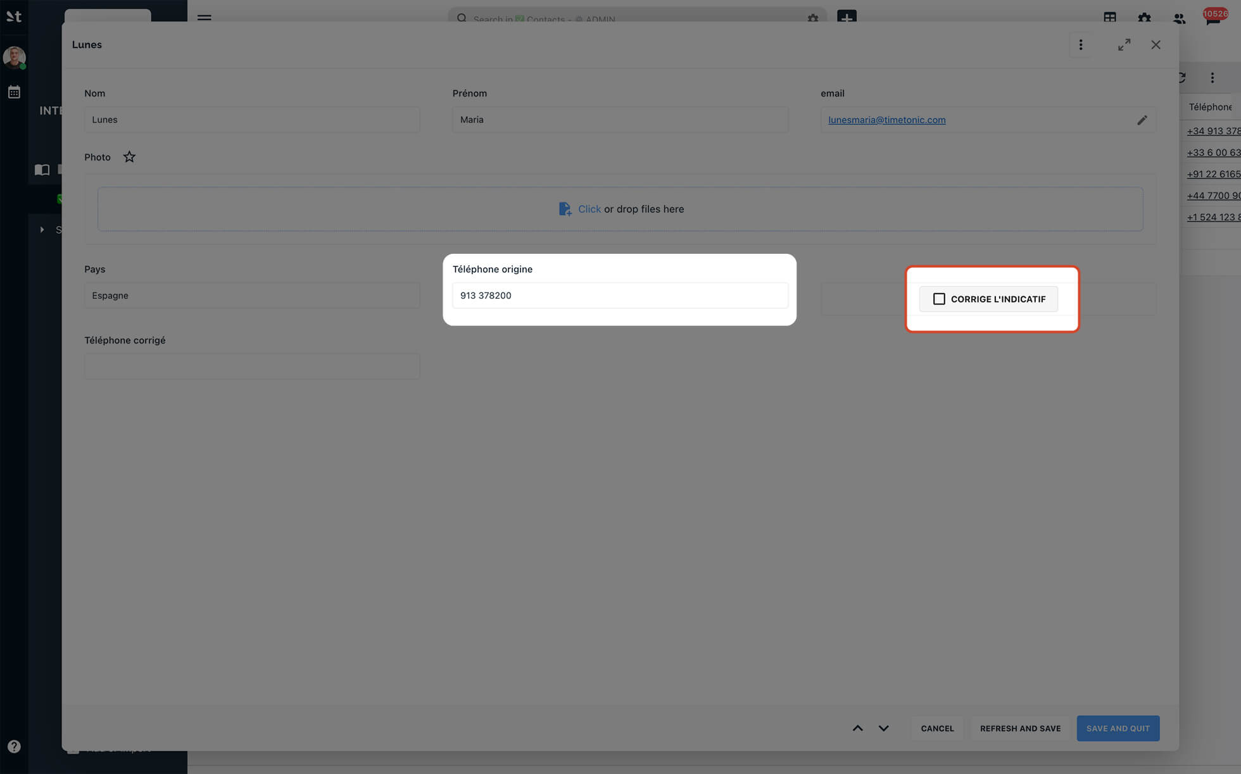This screenshot has width=1241, height=774.
Task: Mark Photo as favorite with the star icon
Action: click(129, 157)
